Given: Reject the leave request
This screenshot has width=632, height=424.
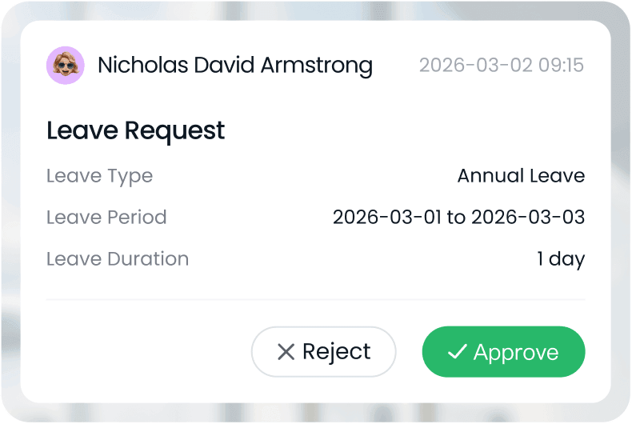Looking at the screenshot, I should 324,352.
